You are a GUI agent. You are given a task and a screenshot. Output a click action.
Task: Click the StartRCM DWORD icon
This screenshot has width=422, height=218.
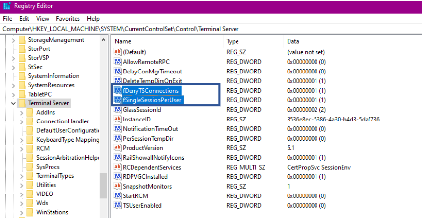coord(118,195)
